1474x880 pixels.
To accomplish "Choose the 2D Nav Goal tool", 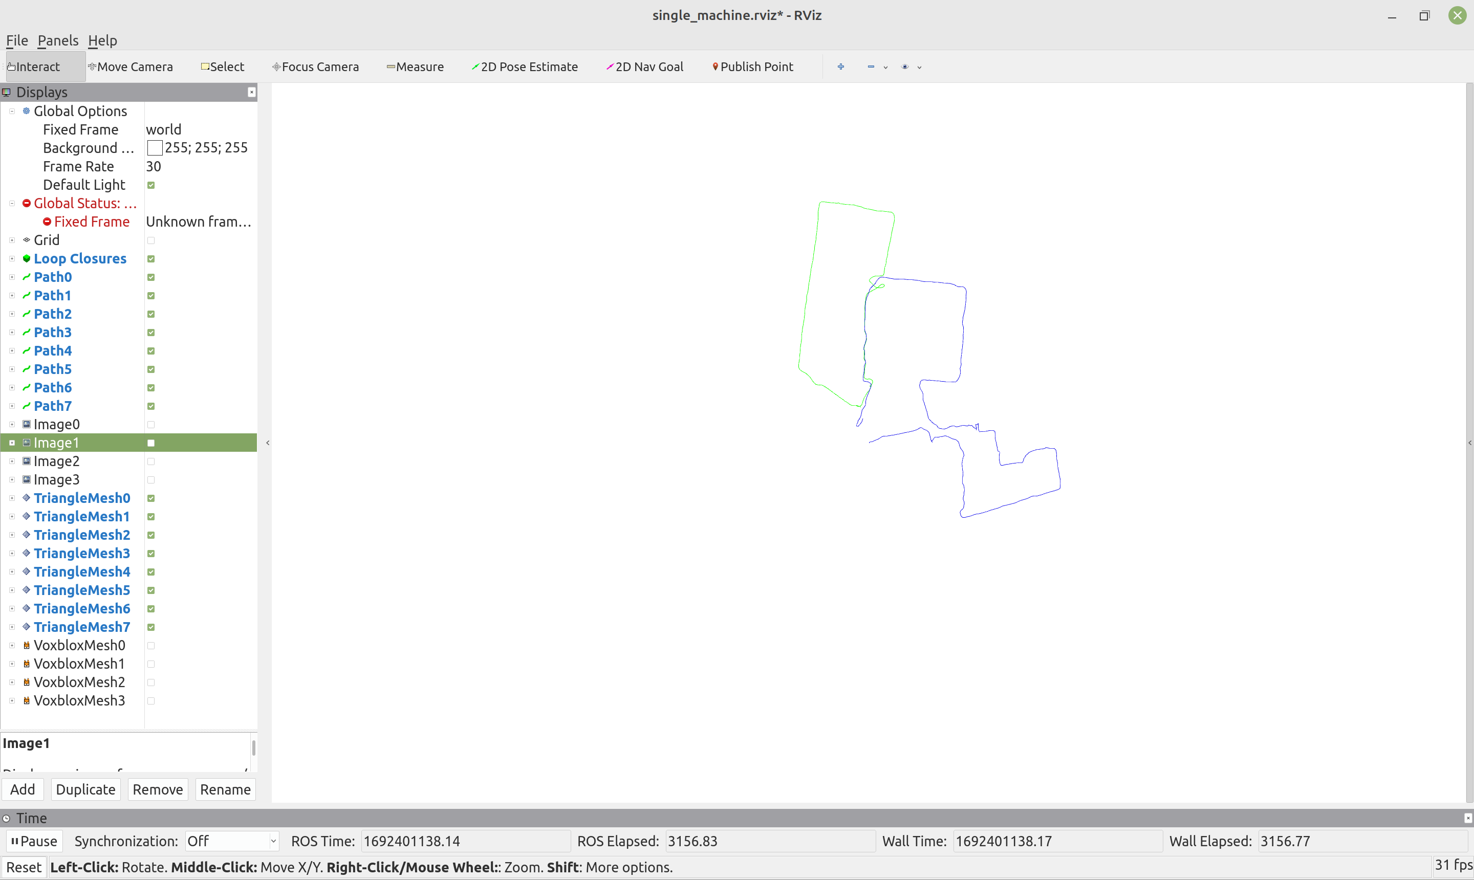I will (x=644, y=67).
